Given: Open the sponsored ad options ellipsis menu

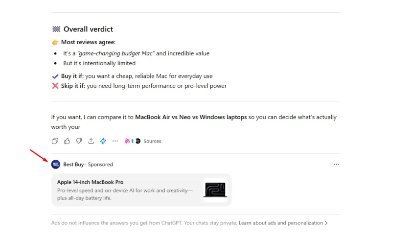Looking at the screenshot, I should 336,165.
